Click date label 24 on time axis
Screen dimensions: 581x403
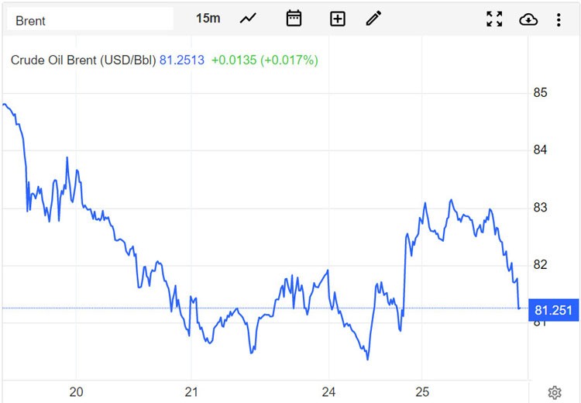tap(328, 391)
